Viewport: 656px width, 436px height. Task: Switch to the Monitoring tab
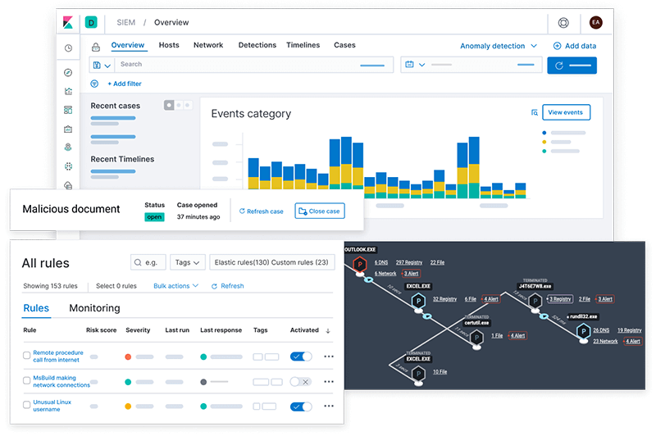[x=94, y=308]
